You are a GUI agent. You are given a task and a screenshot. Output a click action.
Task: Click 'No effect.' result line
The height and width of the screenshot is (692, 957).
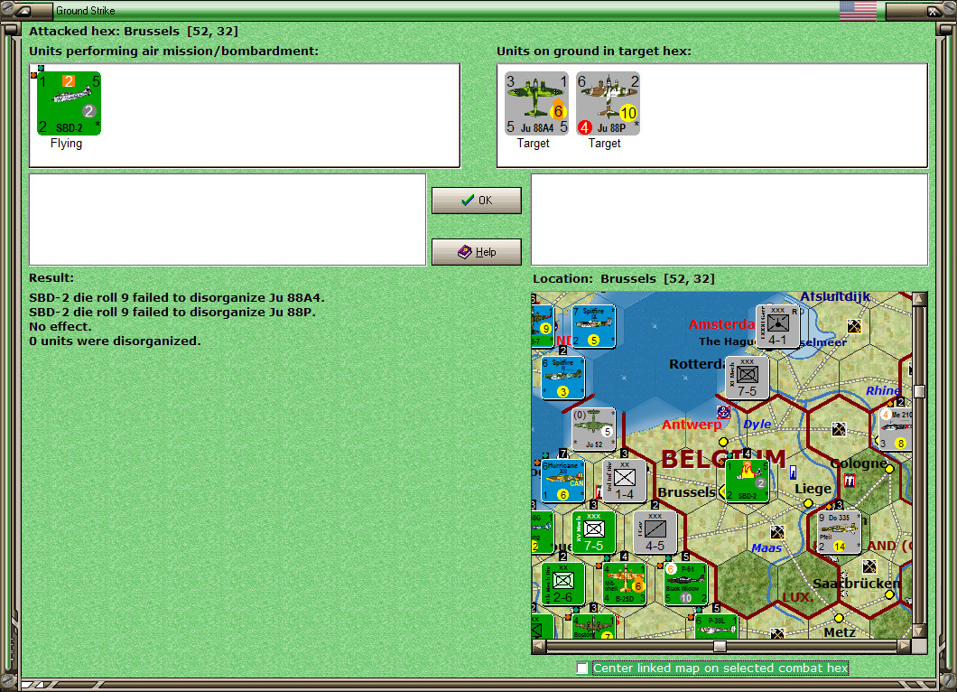point(60,326)
